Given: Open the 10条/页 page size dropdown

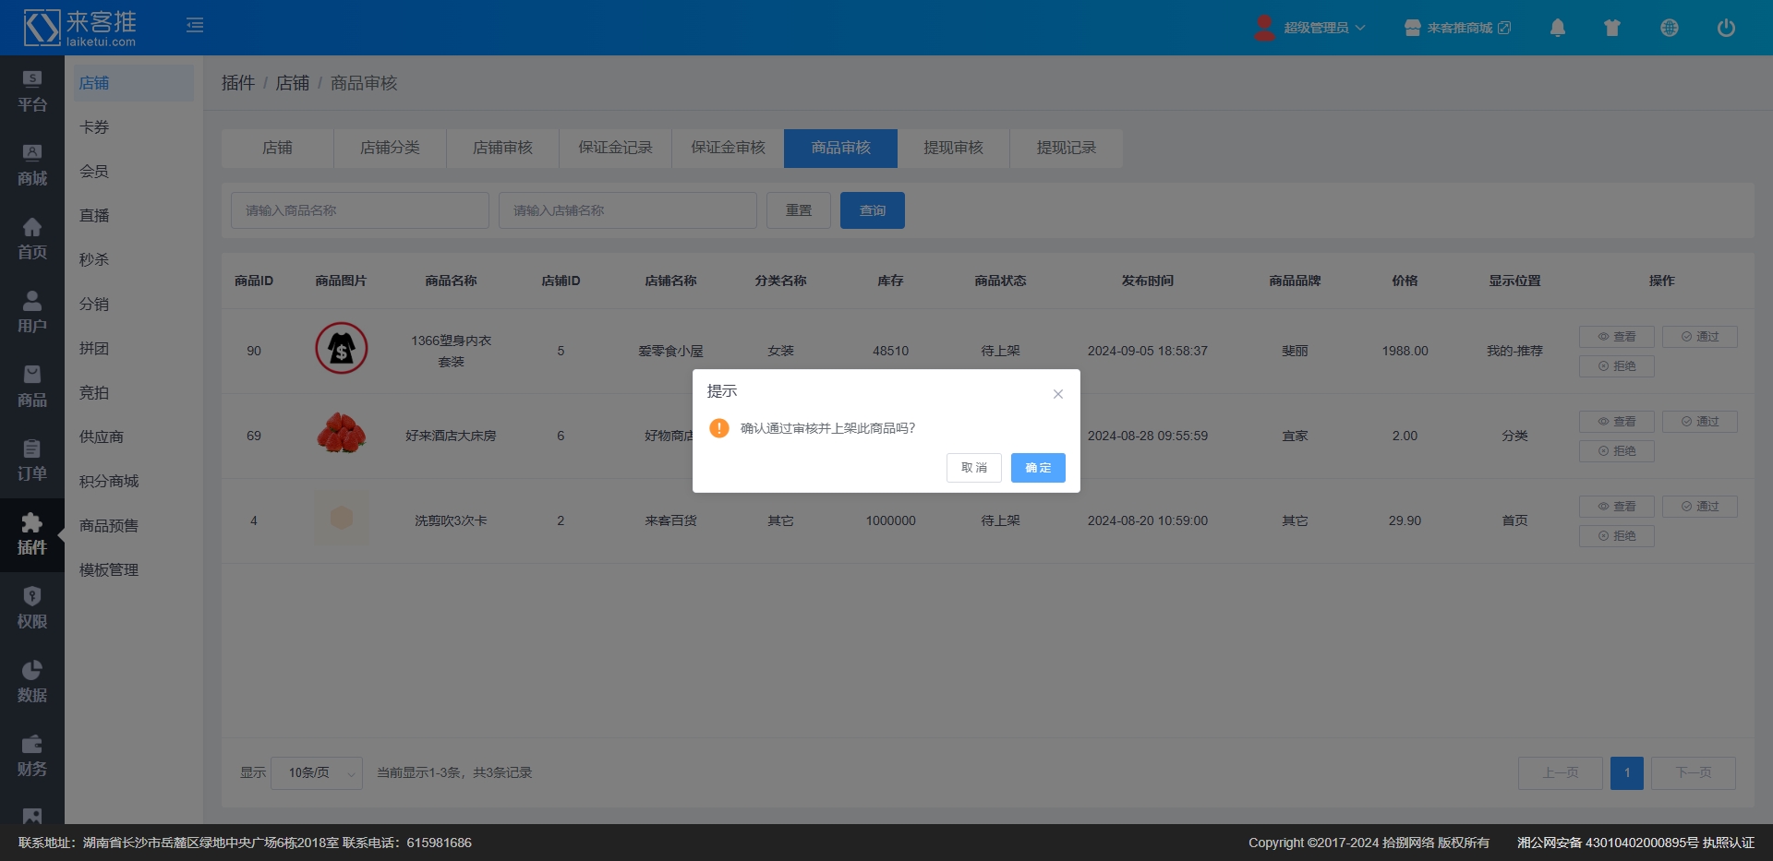Looking at the screenshot, I should (x=317, y=773).
